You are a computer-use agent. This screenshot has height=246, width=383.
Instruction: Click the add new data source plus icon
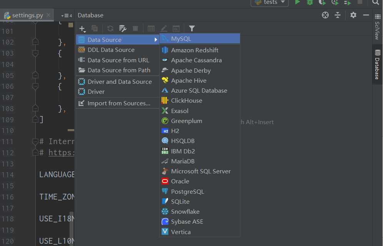(82, 29)
